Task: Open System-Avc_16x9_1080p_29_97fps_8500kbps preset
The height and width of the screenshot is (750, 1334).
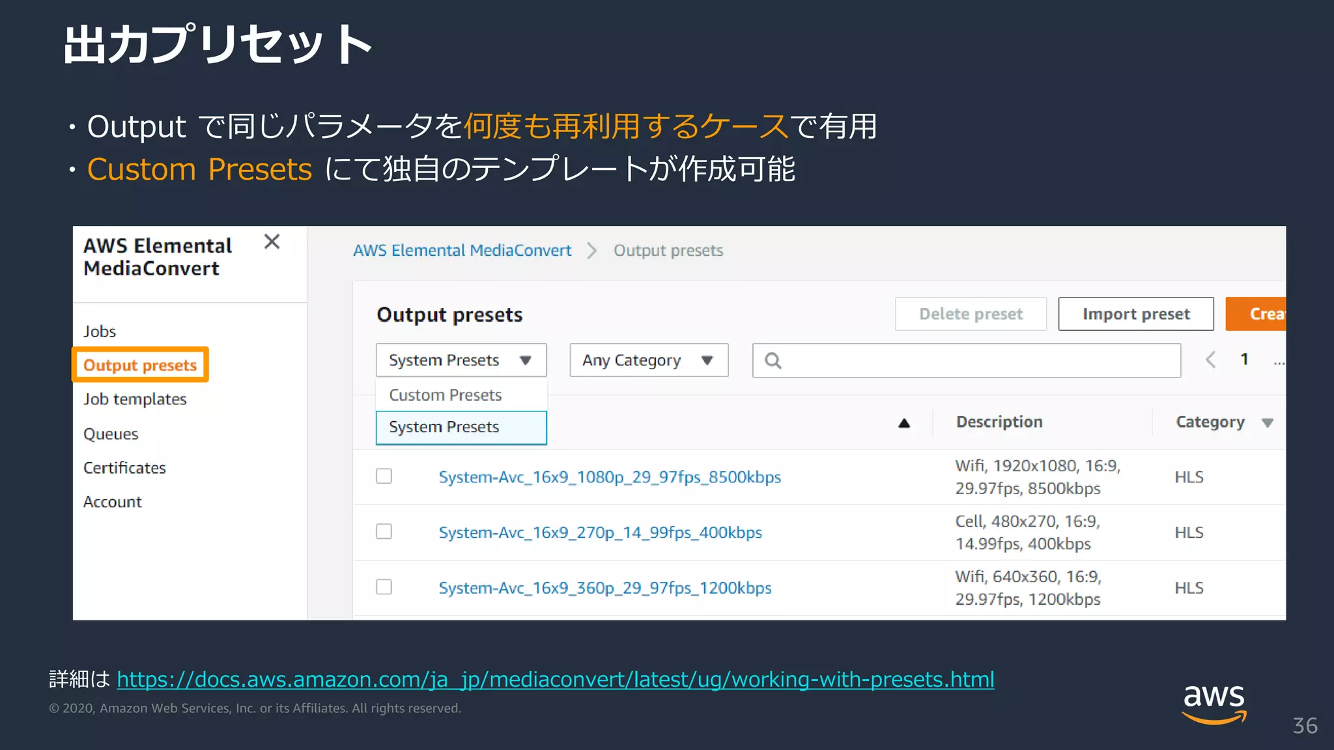Action: 610,477
